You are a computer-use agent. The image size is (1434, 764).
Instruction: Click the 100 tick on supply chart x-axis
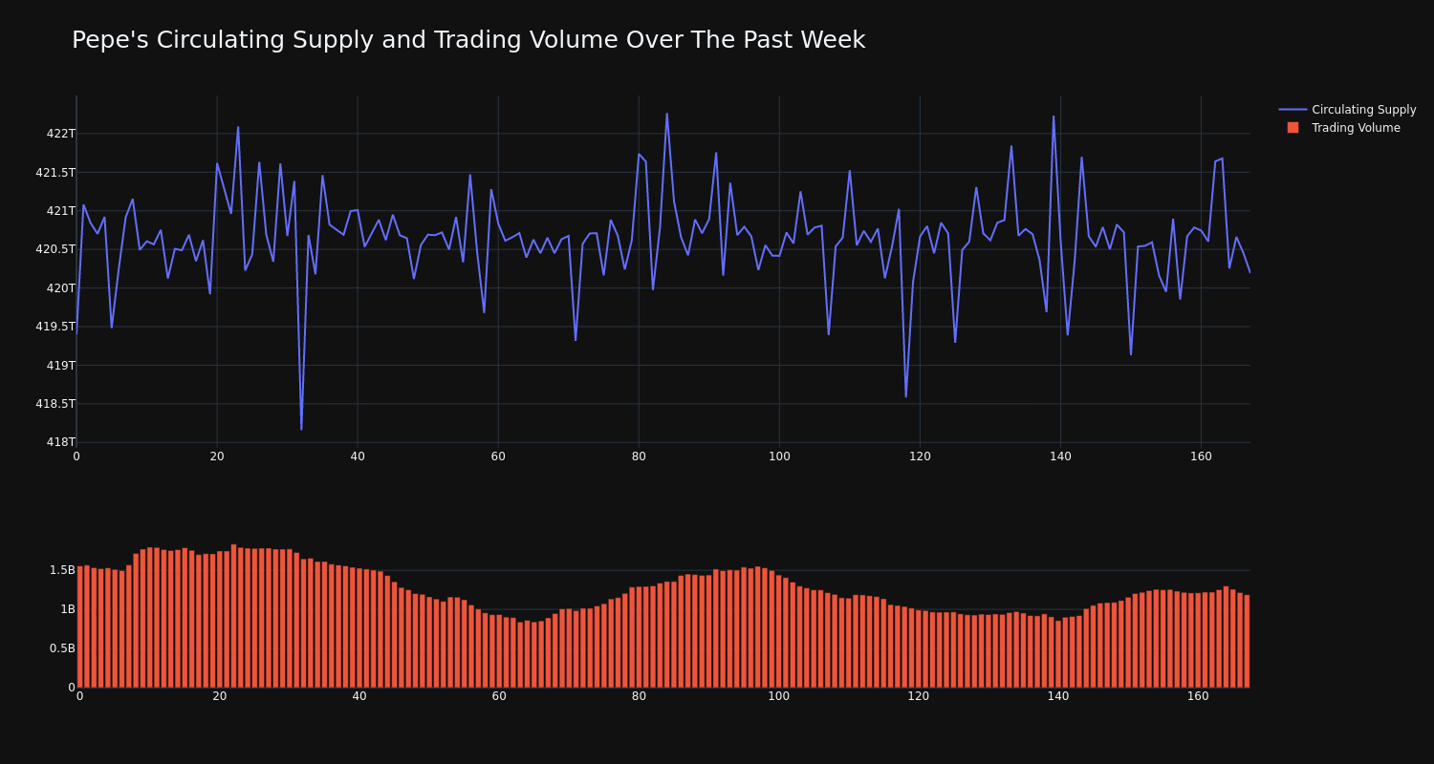[779, 456]
